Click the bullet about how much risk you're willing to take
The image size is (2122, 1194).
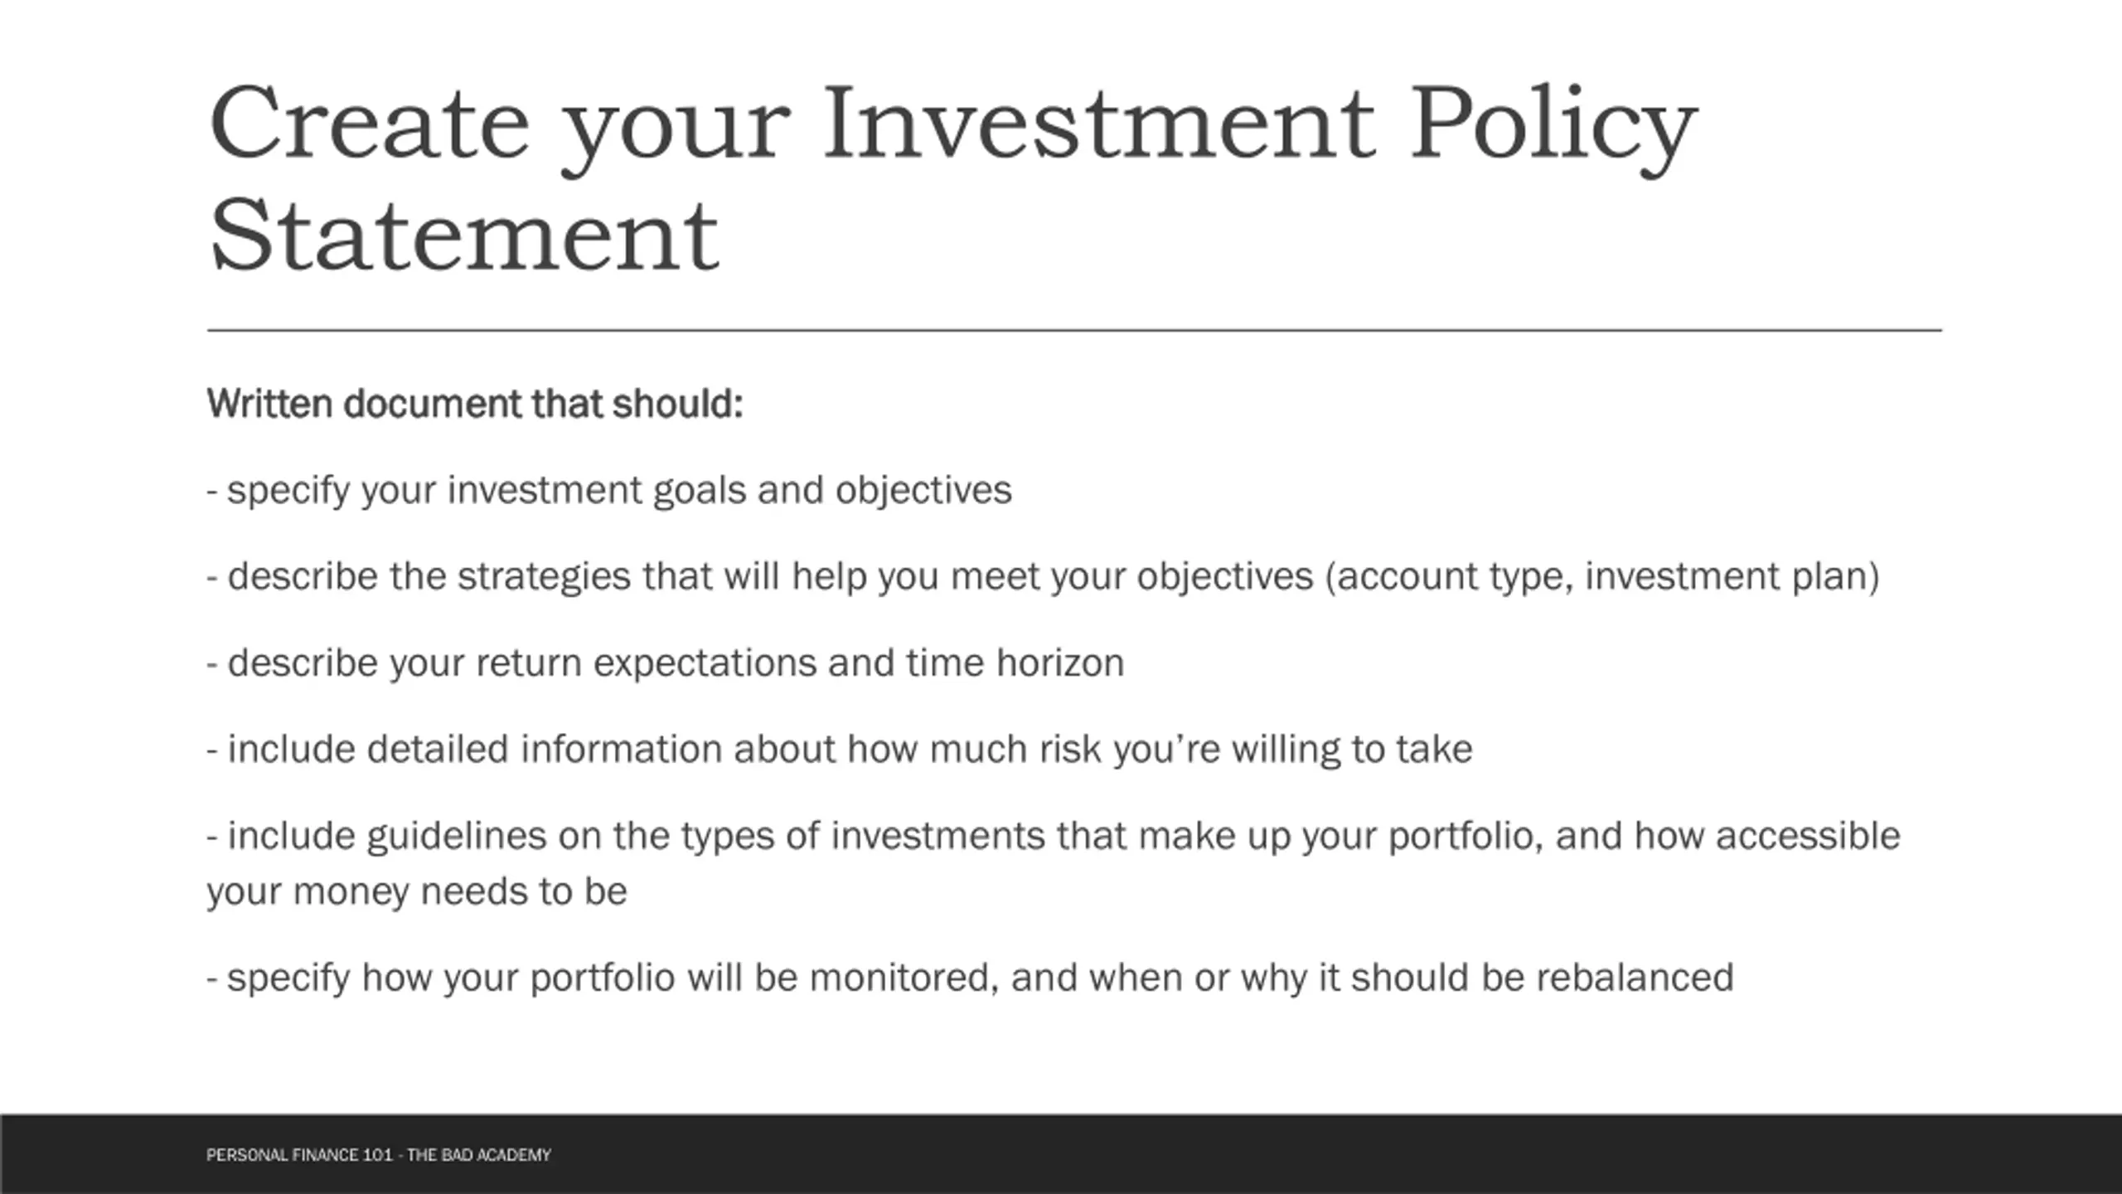click(840, 750)
